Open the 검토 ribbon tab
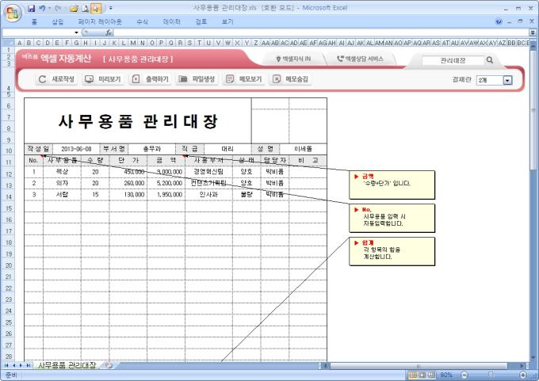This screenshot has width=539, height=381. click(x=201, y=22)
